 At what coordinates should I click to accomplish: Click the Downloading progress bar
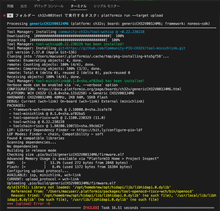tap(73, 36)
